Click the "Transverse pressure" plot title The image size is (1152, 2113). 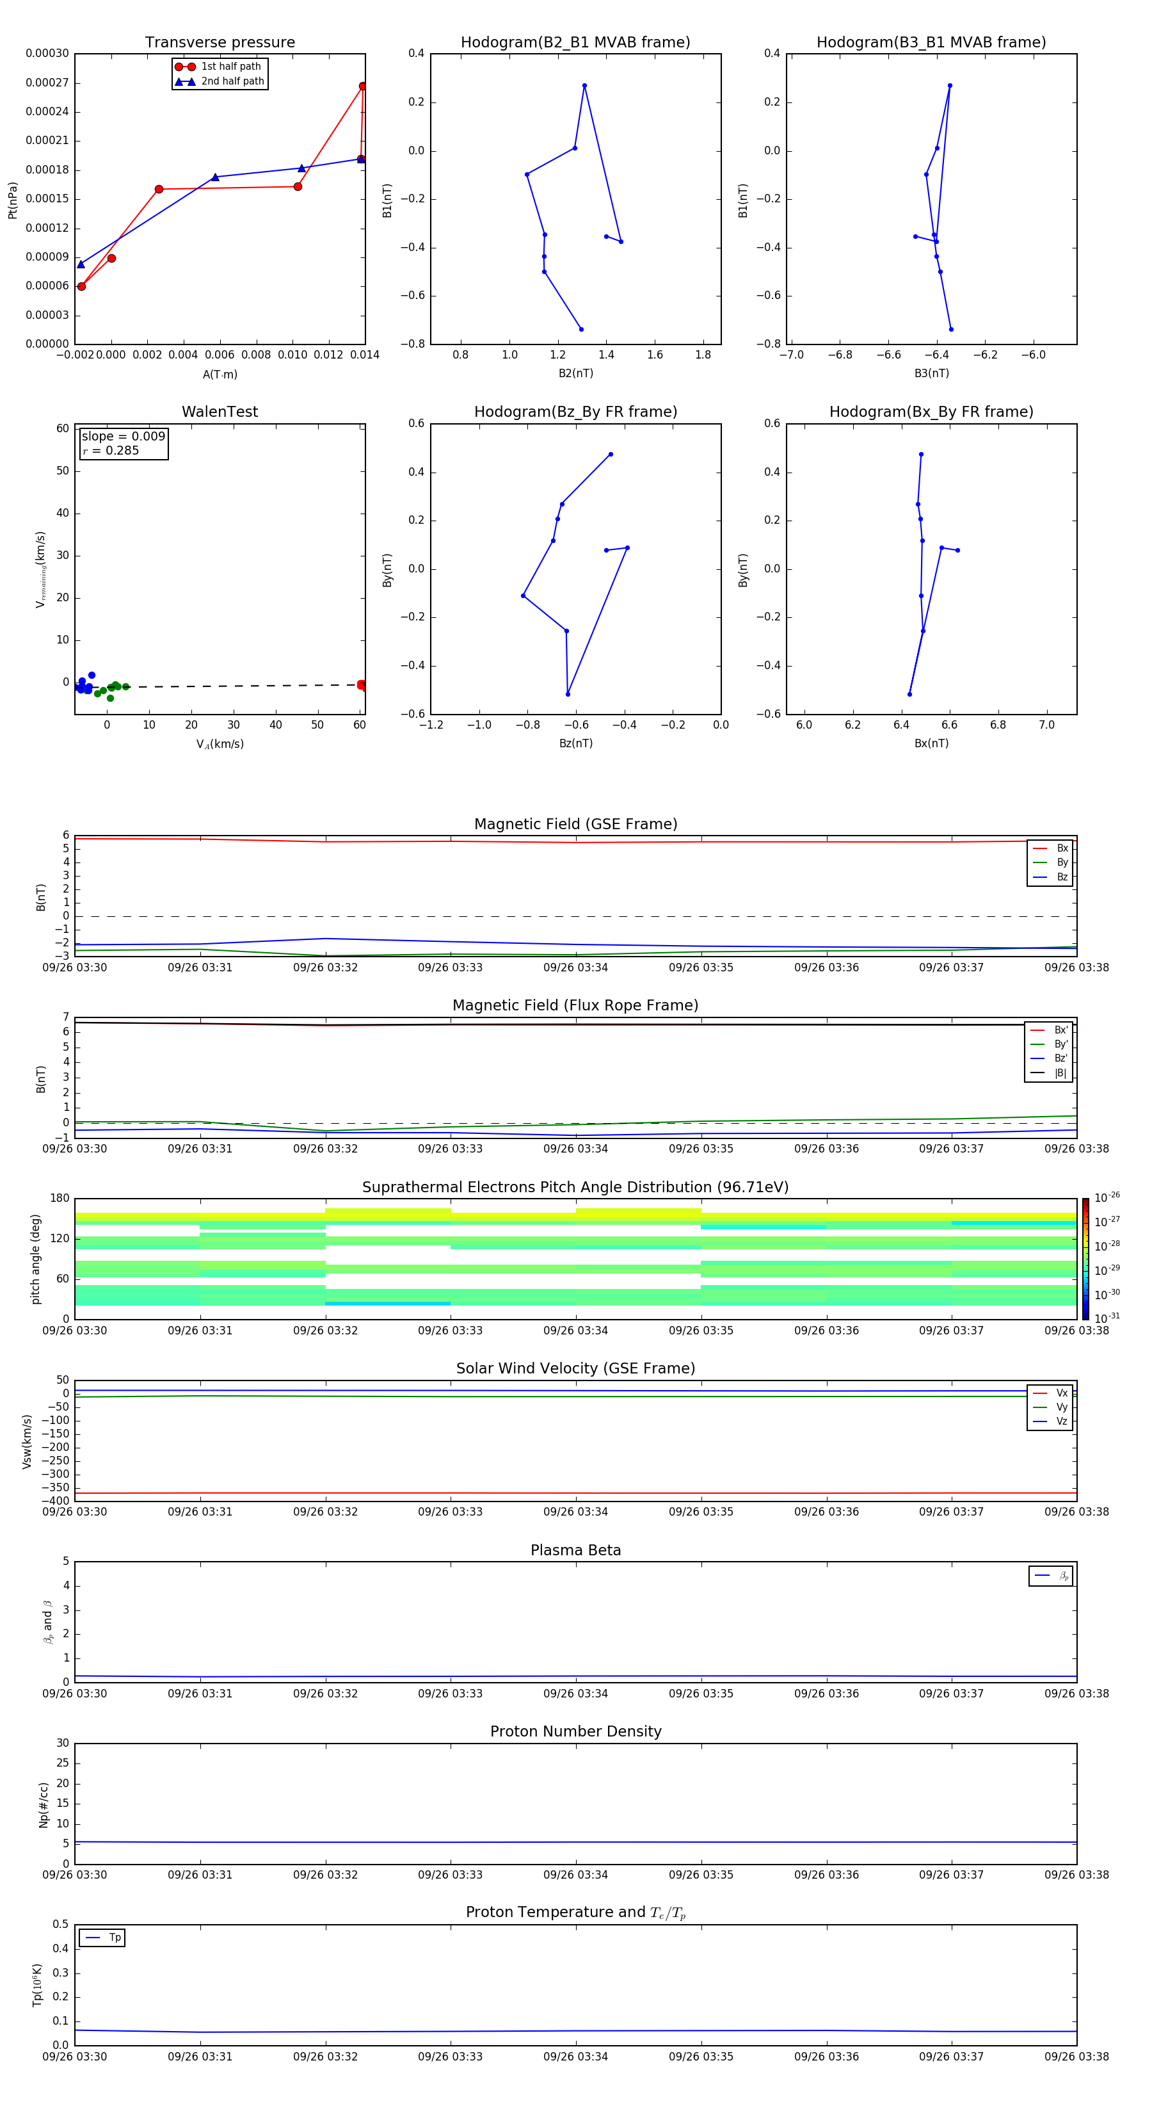(220, 43)
